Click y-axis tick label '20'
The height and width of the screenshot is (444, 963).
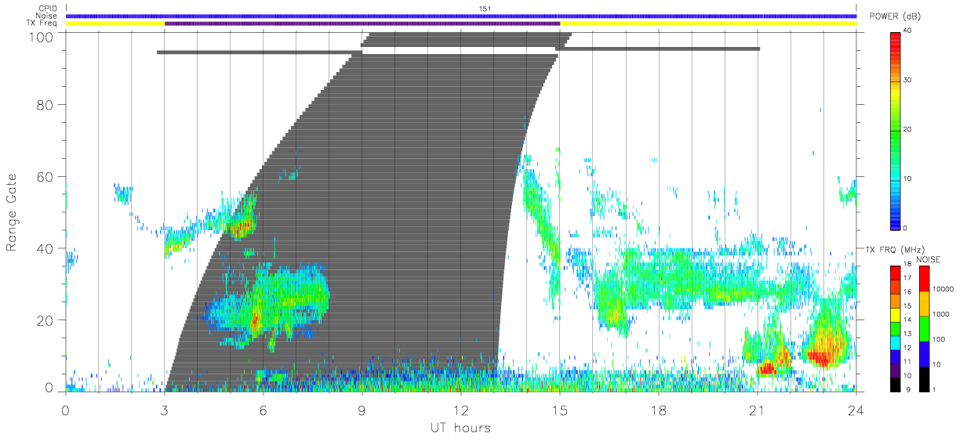[46, 320]
